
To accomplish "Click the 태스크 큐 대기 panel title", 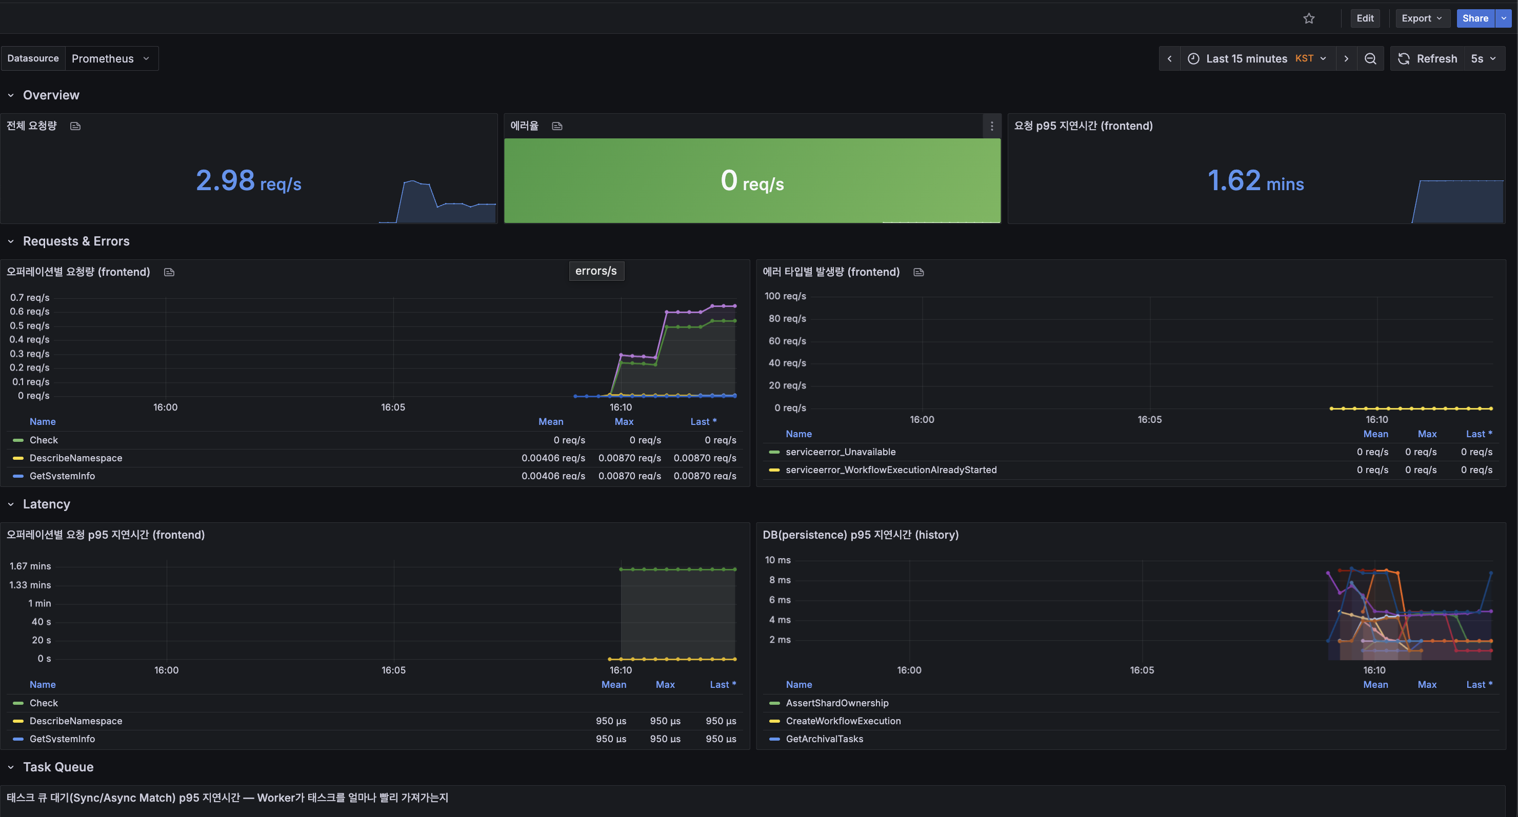I will coord(227,798).
